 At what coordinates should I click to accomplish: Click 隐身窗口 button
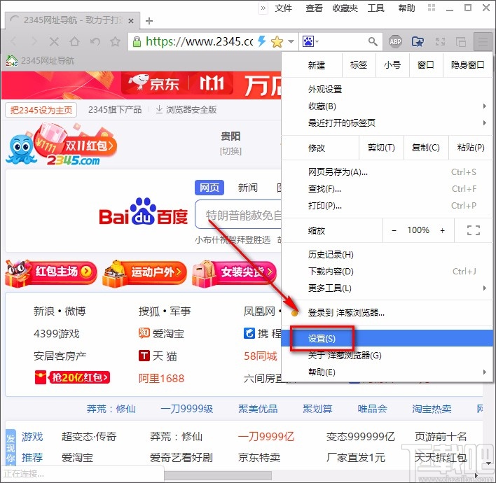[467, 65]
